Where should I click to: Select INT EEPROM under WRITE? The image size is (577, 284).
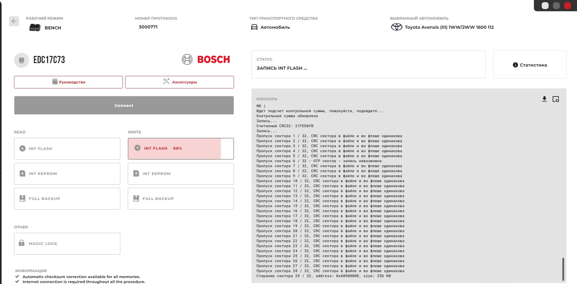click(181, 174)
